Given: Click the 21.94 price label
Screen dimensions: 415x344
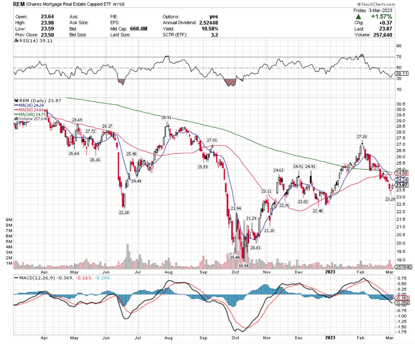Looking at the screenshot, I should click(236, 208).
